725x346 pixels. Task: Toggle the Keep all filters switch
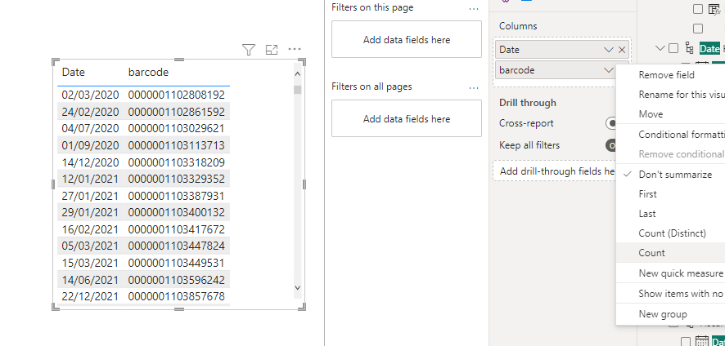pos(611,145)
